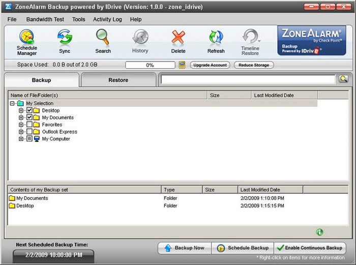Sort backup set by Type column
This screenshot has height=265, width=356.
pos(182,190)
